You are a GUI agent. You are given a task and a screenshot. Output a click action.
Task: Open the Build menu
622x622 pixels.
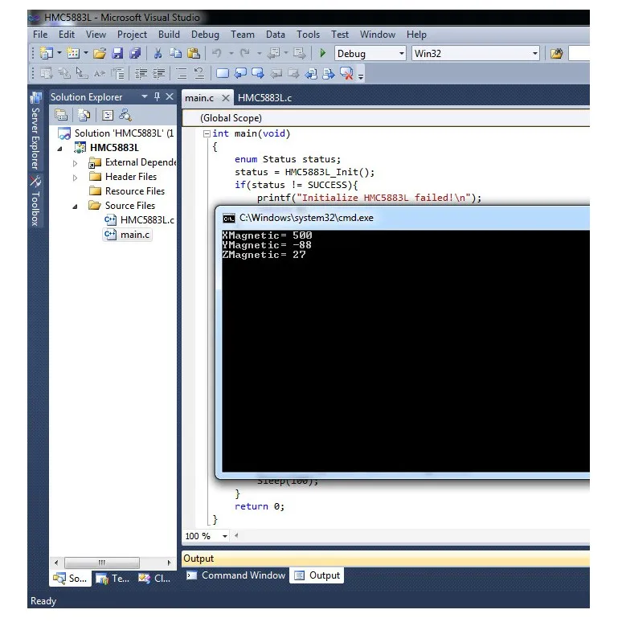[169, 35]
